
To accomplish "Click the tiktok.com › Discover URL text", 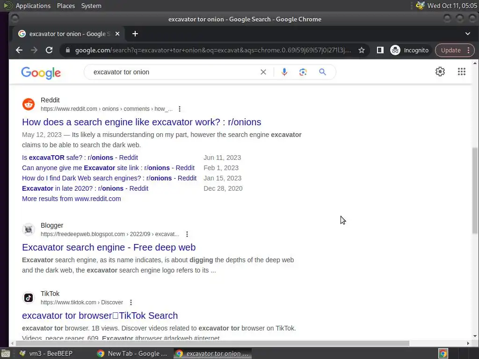I will [x=82, y=302].
